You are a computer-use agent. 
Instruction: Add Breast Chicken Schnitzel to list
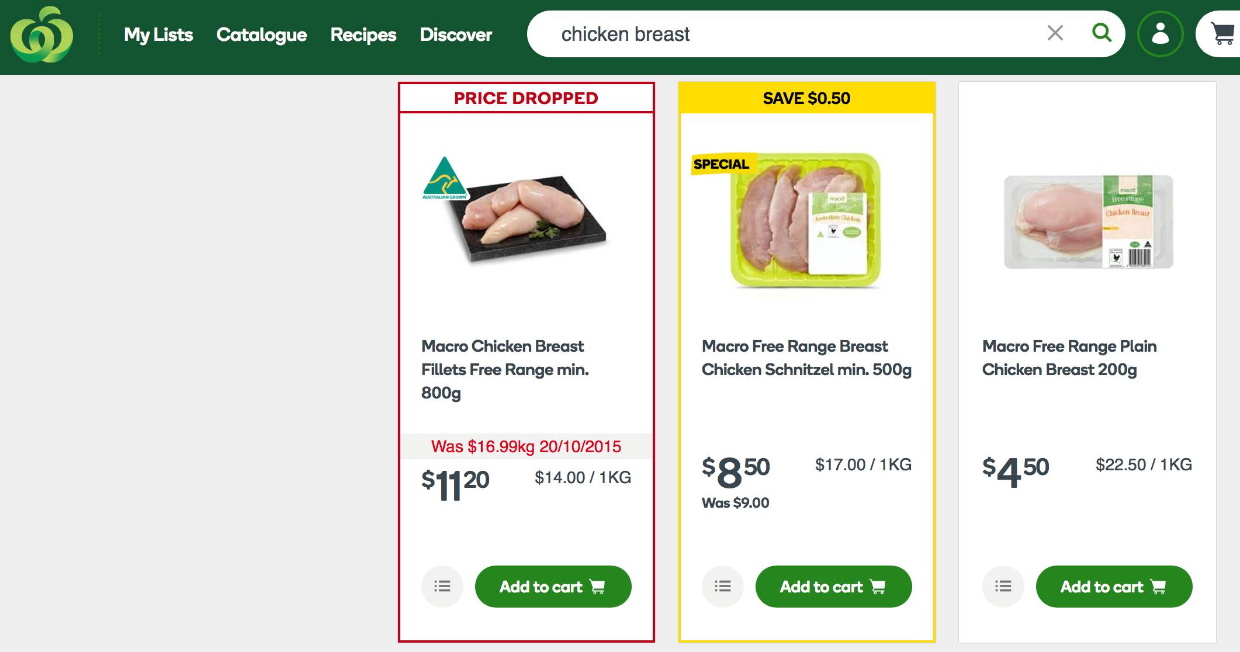[723, 586]
